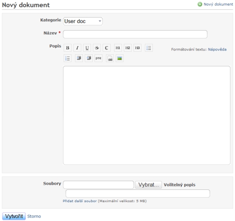Insert Heading 2 with H2 icon
Image resolution: width=235 pixels, height=221 pixels.
pos(128,48)
